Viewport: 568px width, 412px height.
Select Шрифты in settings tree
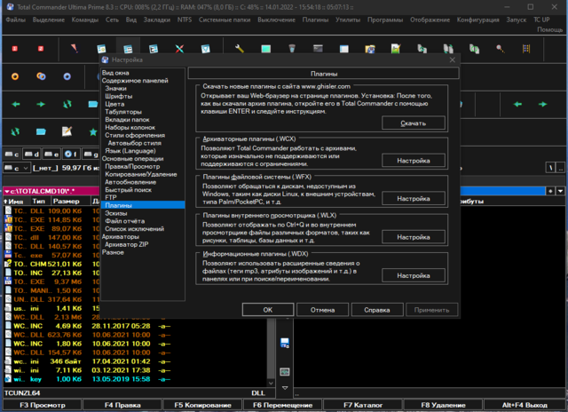pos(119,96)
